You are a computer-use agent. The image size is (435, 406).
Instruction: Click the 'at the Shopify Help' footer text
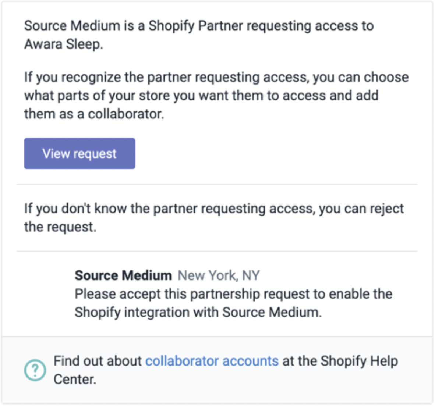pyautogui.click(x=340, y=361)
